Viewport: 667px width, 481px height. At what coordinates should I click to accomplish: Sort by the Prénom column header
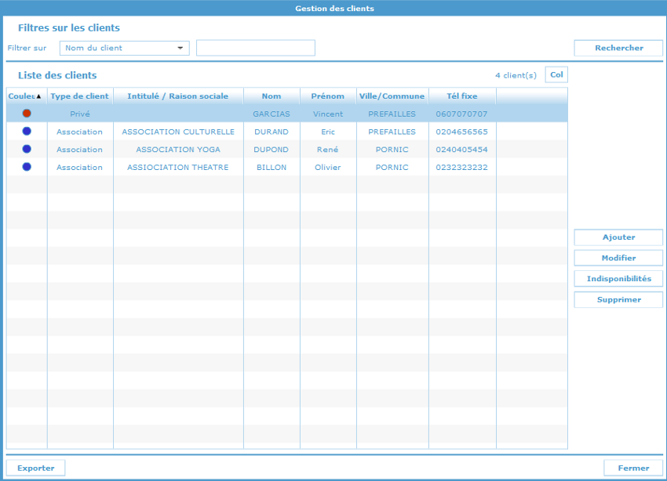tap(328, 96)
